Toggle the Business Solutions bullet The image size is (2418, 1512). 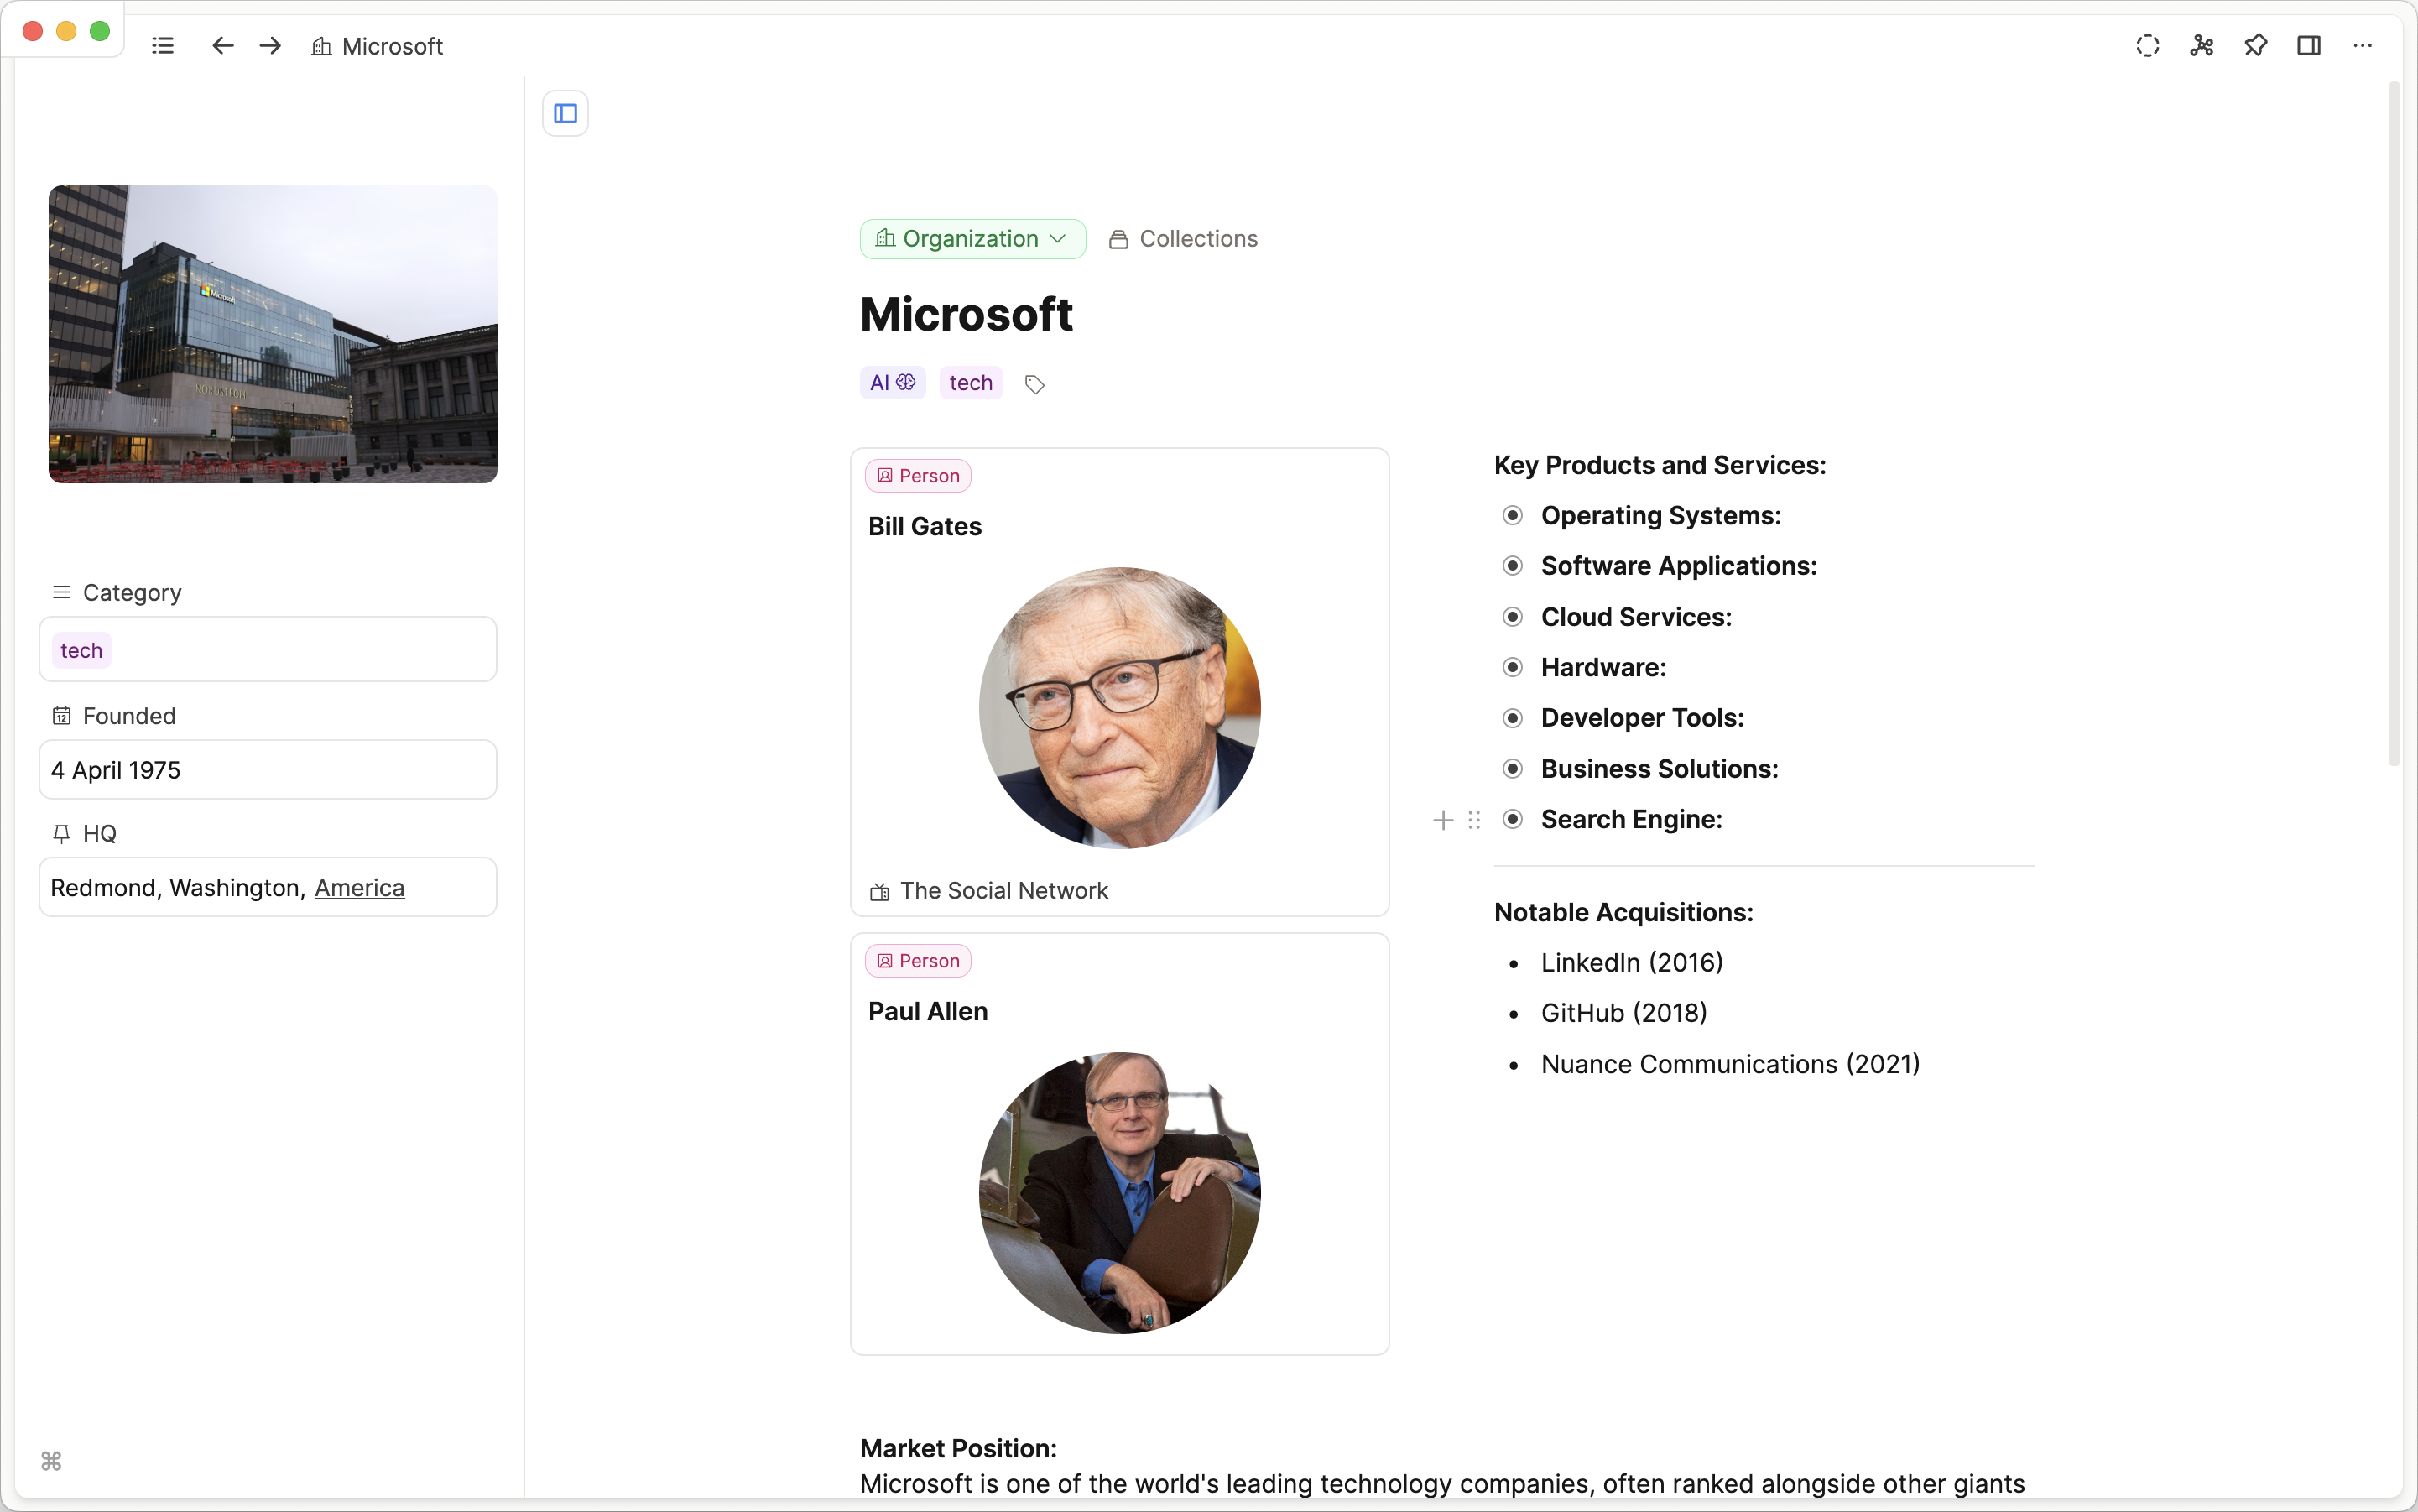pos(1512,769)
